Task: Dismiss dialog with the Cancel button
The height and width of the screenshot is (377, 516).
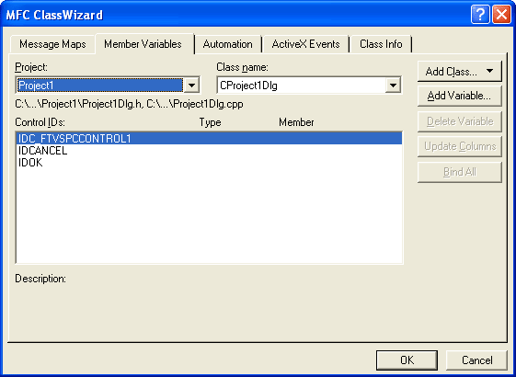Action: coord(476,360)
